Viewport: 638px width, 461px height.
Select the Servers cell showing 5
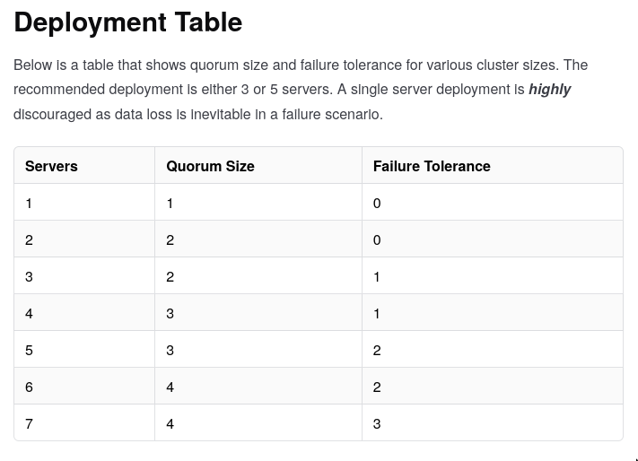pyautogui.click(x=29, y=350)
